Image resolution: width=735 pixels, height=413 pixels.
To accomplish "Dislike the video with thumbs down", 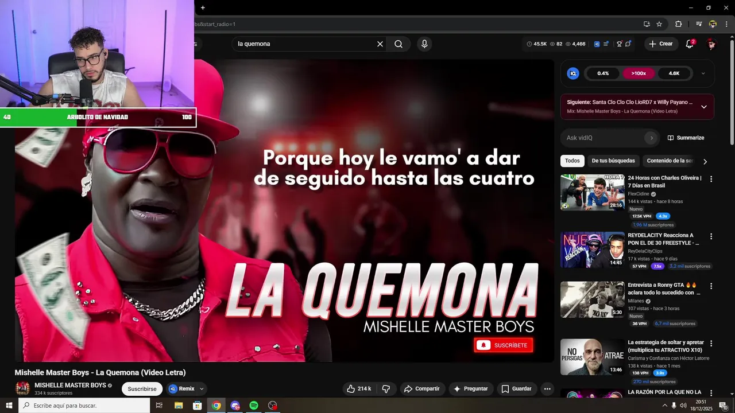I will point(386,389).
